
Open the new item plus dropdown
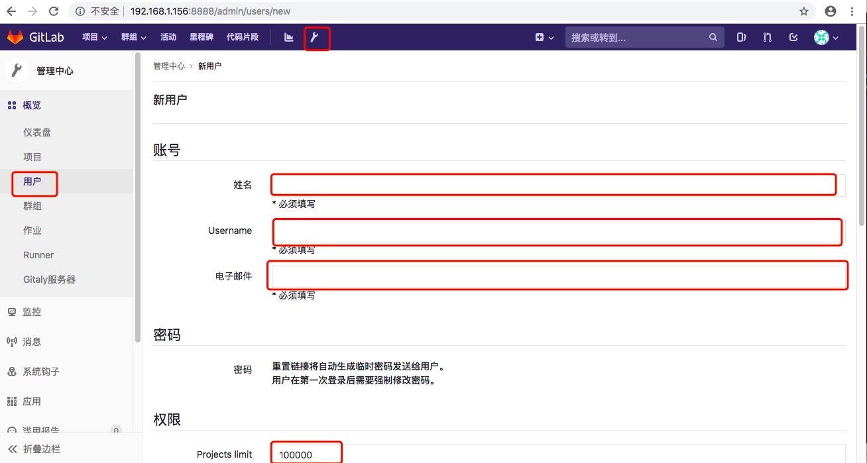point(544,38)
